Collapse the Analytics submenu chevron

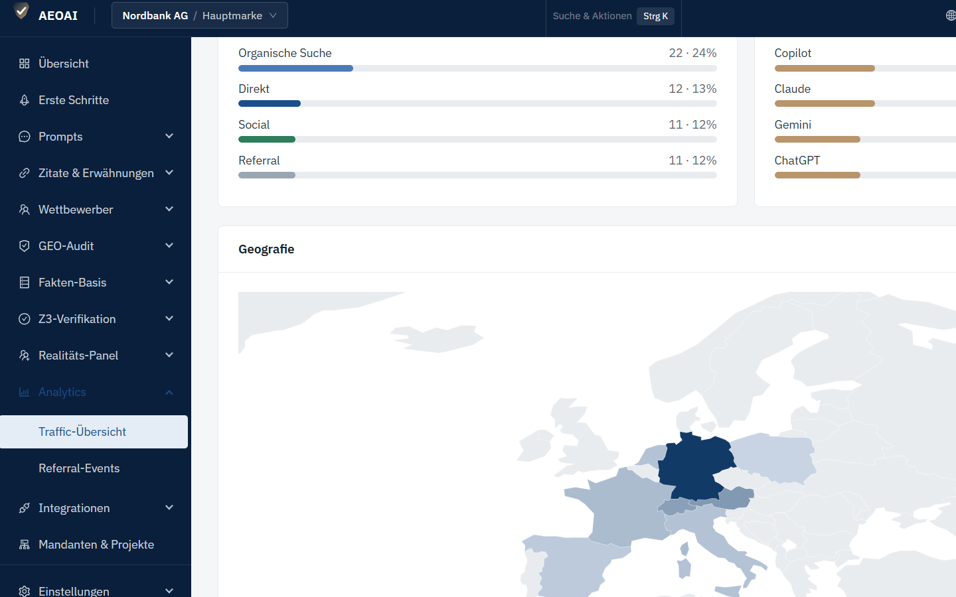(169, 392)
